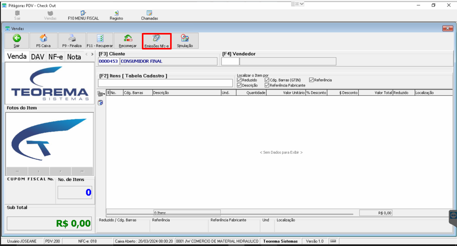Click Caixa Aberto date in status bar

tap(144, 241)
